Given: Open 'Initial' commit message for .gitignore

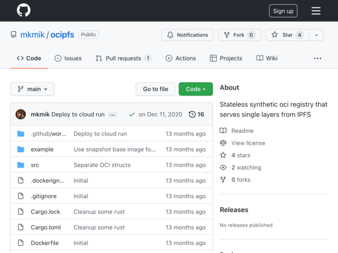Looking at the screenshot, I should [x=81, y=196].
